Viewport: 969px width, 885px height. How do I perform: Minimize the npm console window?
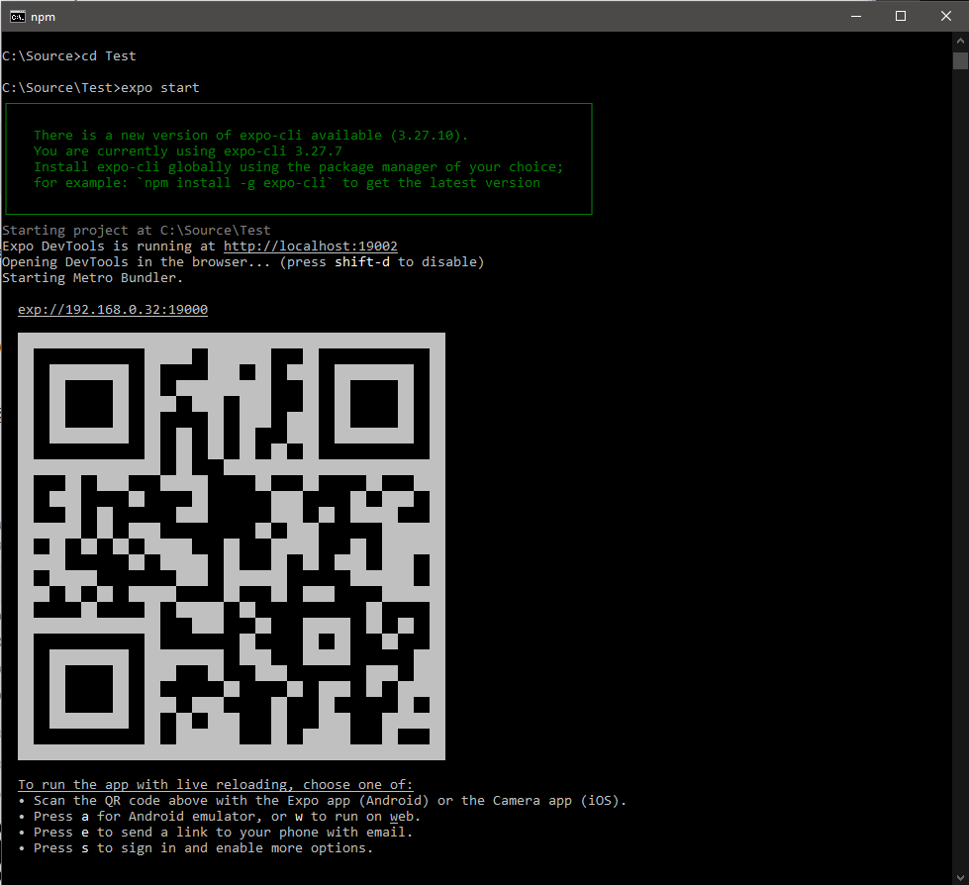856,17
